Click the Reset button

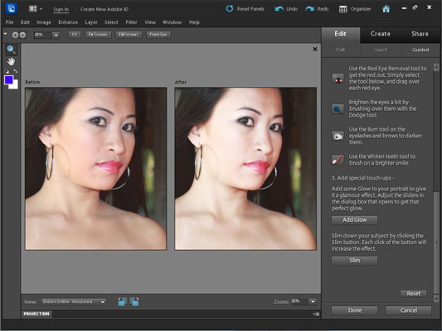pyautogui.click(x=414, y=294)
